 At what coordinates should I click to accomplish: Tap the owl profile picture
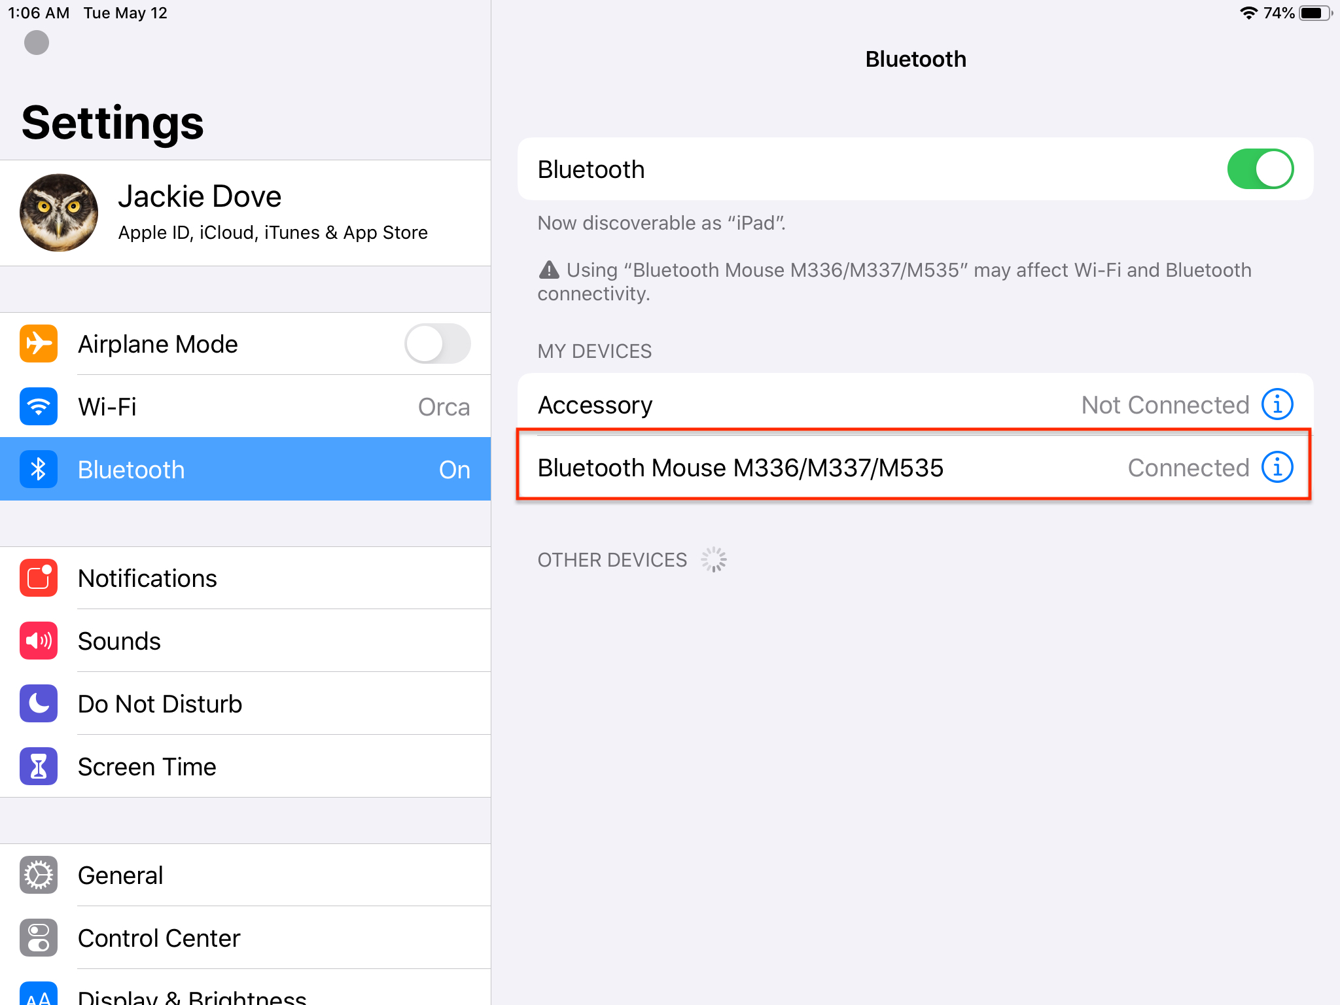(x=59, y=213)
